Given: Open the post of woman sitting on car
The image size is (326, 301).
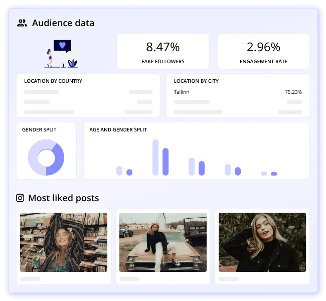Looking at the screenshot, I should (x=163, y=242).
